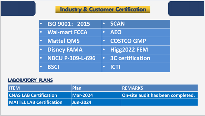The image size is (205, 116).
Task: Click the Jun-2024 plan cell
Action: click(96, 102)
